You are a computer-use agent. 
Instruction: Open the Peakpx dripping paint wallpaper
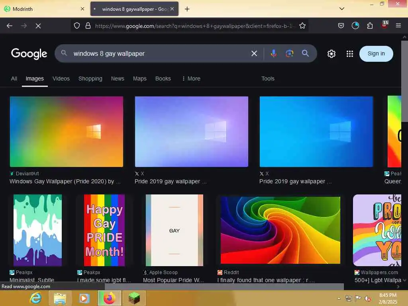[38, 230]
